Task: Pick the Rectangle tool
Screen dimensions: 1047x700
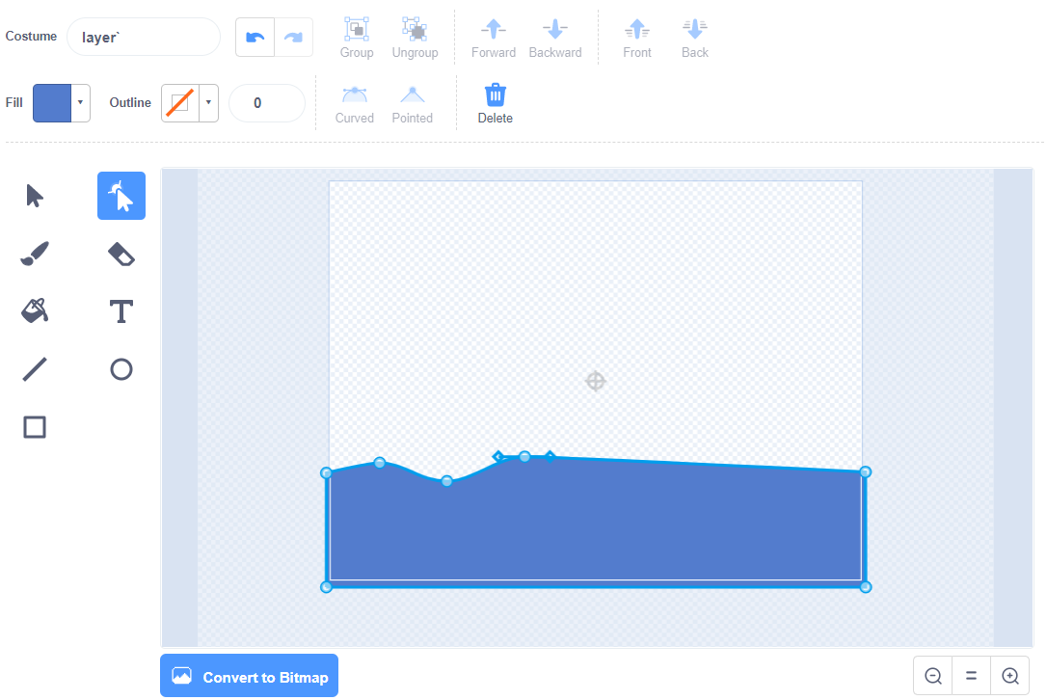Action: point(35,427)
